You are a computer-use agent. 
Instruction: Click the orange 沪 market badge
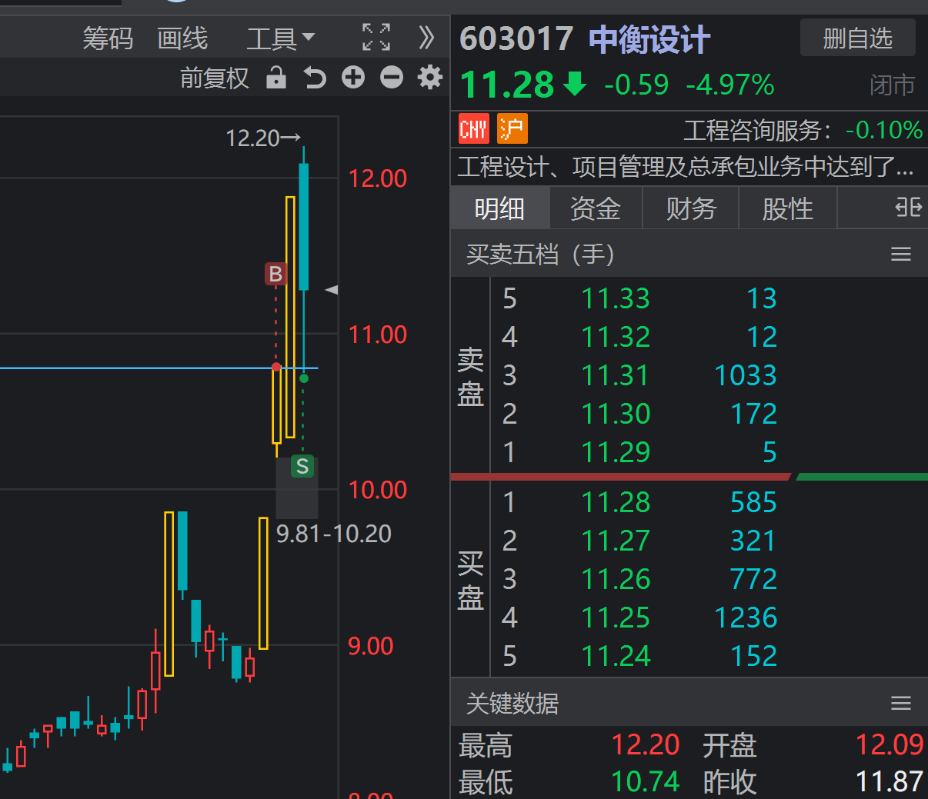click(512, 129)
